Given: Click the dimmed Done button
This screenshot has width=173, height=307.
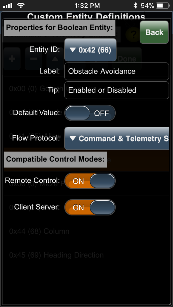Looking at the screenshot, I should point(127,59).
